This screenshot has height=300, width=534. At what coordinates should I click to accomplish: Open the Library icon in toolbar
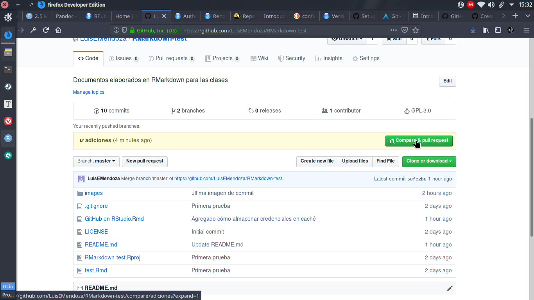click(486, 30)
